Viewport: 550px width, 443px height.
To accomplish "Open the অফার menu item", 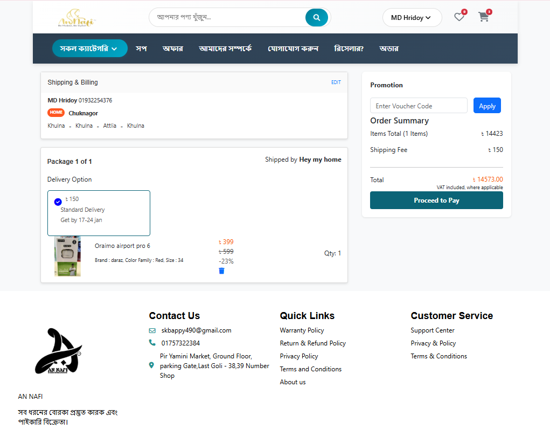I will (172, 49).
